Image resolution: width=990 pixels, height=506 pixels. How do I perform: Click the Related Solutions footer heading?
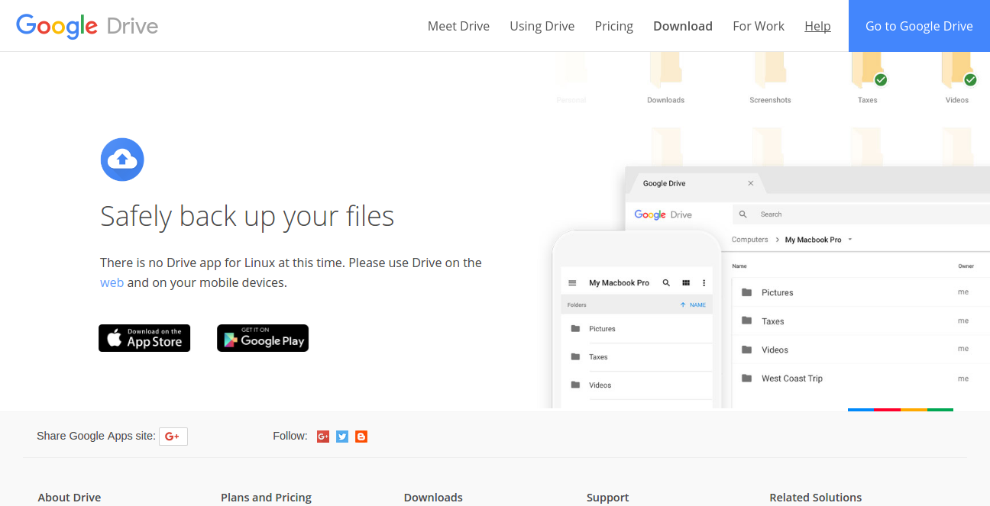(815, 498)
